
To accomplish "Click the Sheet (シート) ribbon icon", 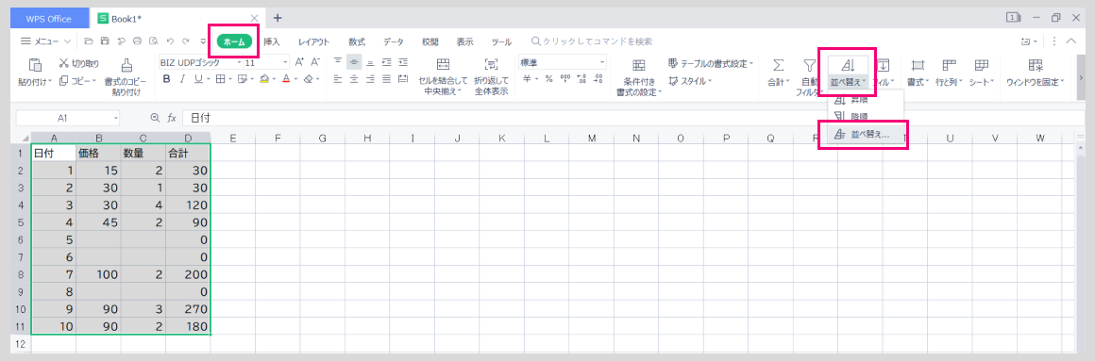I will click(982, 66).
